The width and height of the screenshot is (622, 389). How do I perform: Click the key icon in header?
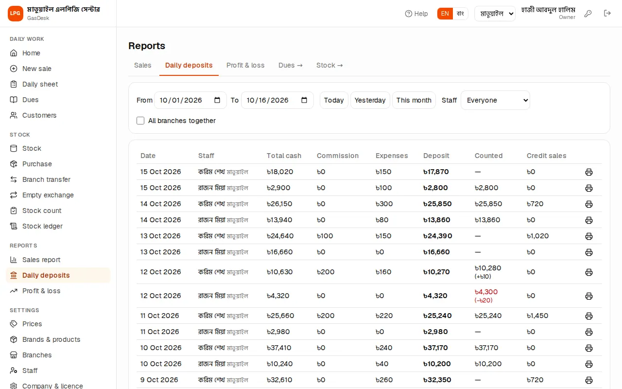coord(588,14)
